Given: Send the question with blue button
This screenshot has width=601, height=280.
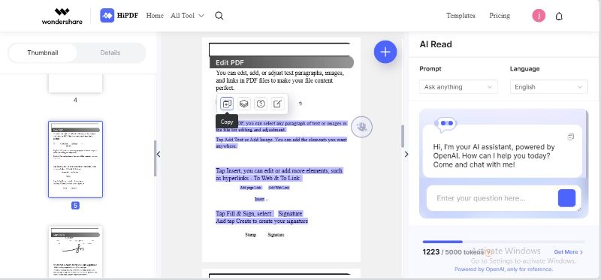Looking at the screenshot, I should click(x=566, y=198).
